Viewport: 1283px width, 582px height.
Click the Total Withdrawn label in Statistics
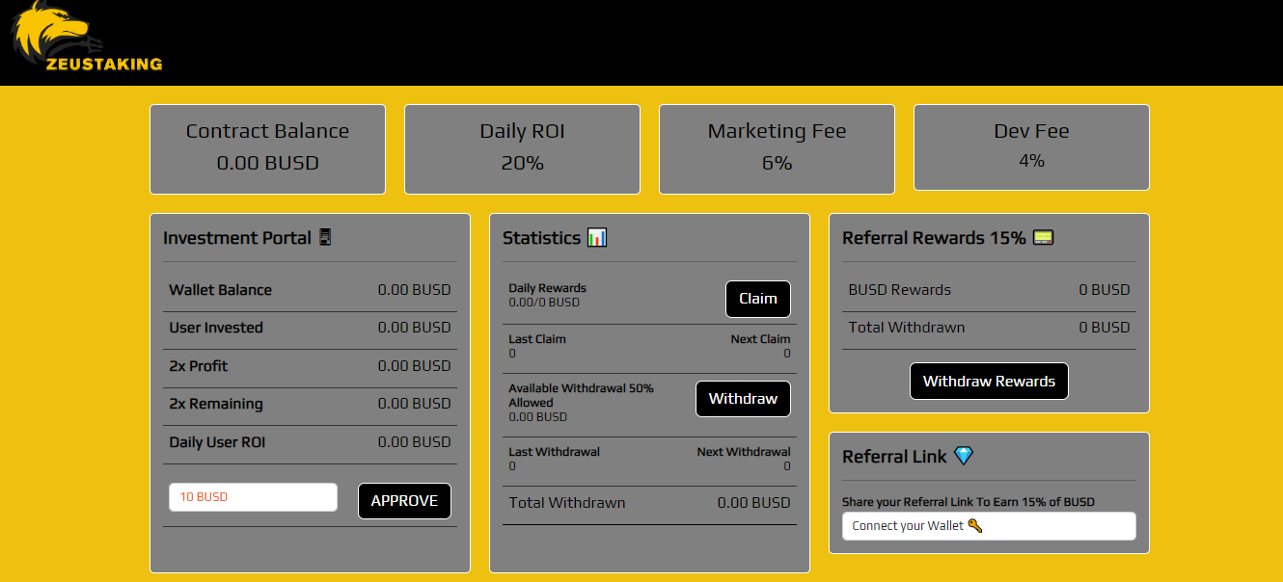tap(567, 502)
